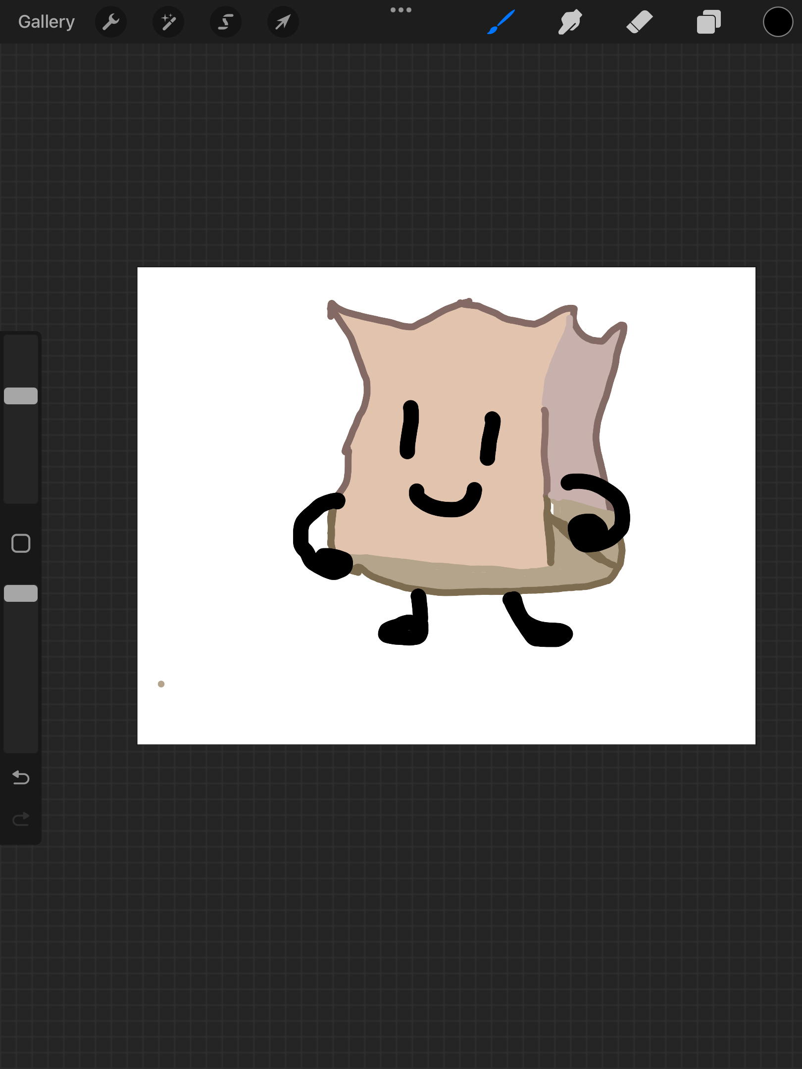Select the Brush tool
Image resolution: width=802 pixels, height=1069 pixels.
(x=501, y=22)
